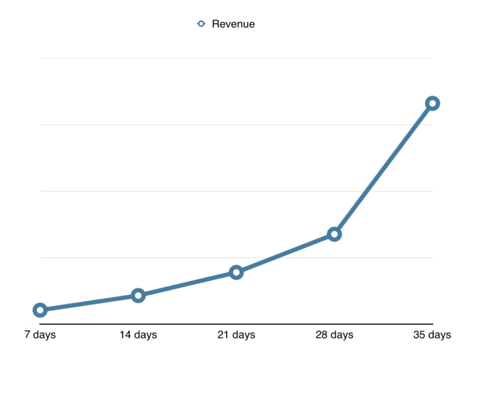
Task: Click the 21 days axis label
Action: point(236,334)
